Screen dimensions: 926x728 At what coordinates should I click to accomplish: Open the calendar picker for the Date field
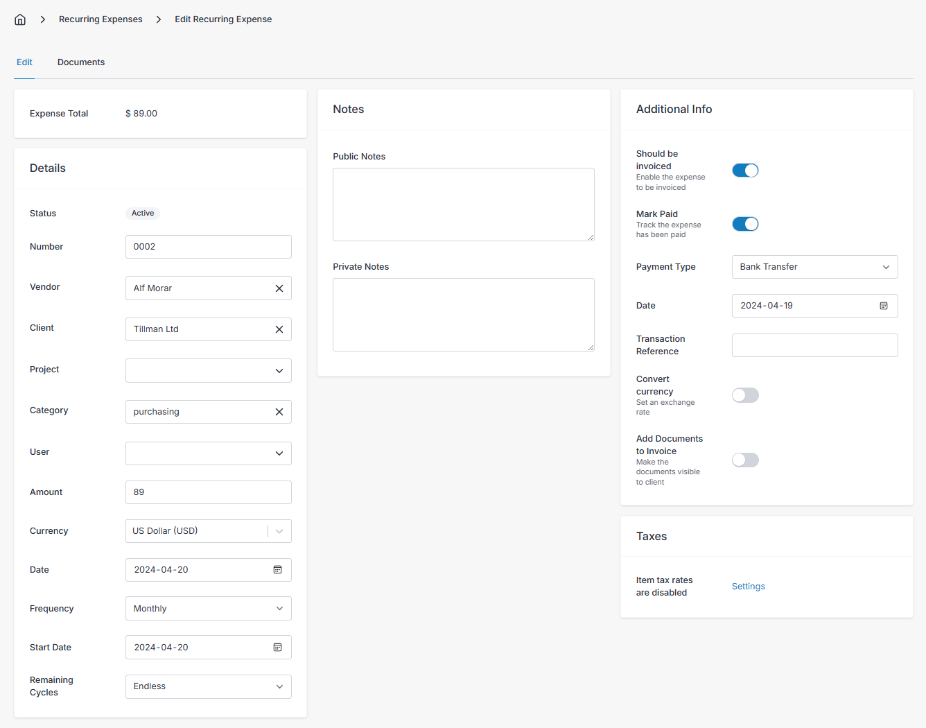tap(277, 569)
